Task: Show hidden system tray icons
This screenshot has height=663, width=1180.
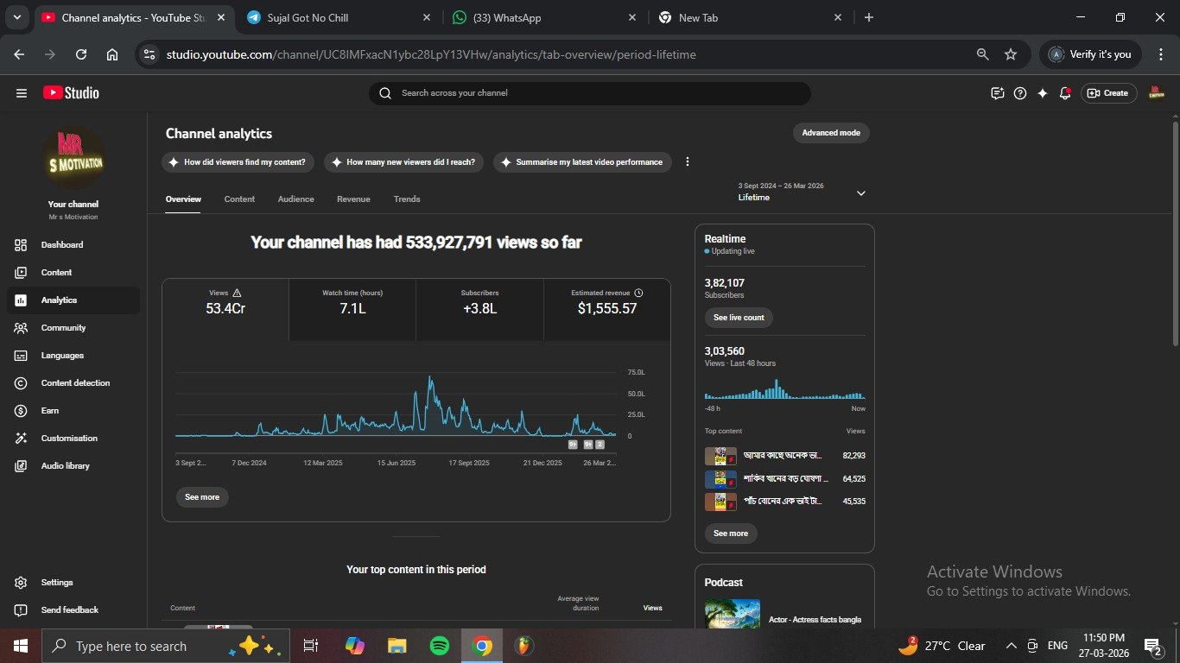Action: pos(1011,646)
